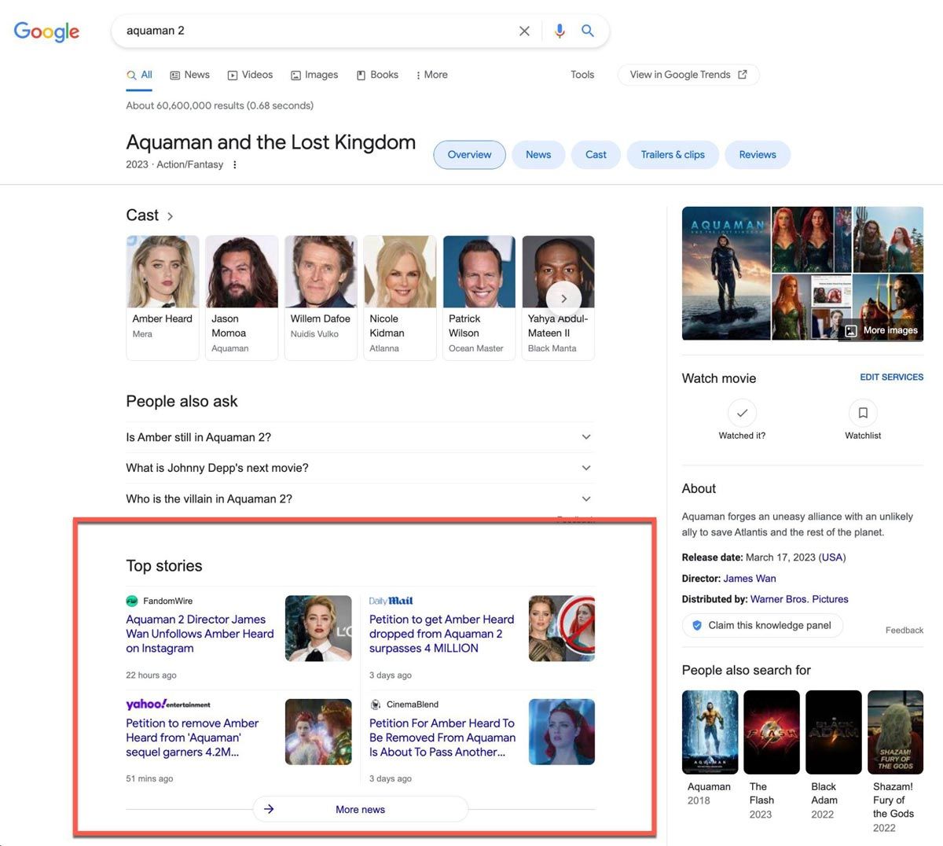943x846 pixels.
Task: Open FandomWire story about James Wan unfollowing
Action: pyautogui.click(x=200, y=634)
